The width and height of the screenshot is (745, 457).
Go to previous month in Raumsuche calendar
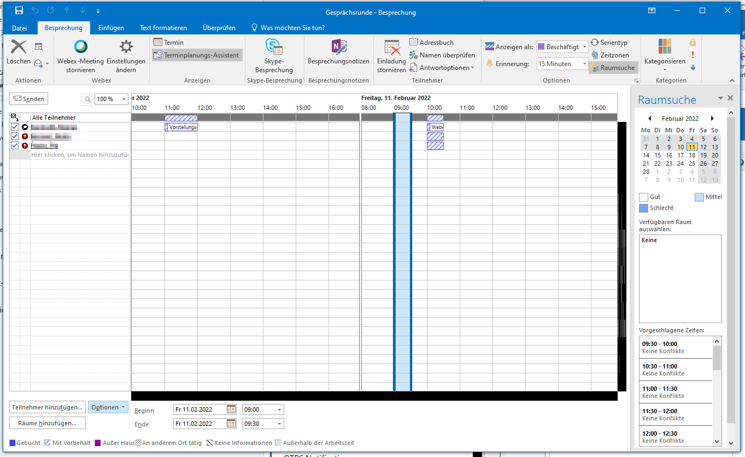[649, 119]
